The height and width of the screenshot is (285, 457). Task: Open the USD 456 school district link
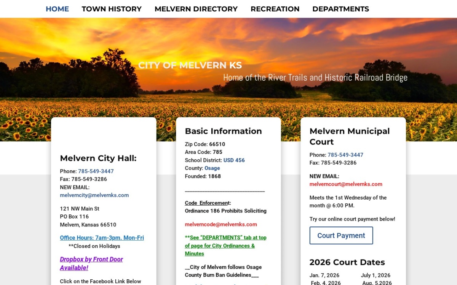pos(234,160)
